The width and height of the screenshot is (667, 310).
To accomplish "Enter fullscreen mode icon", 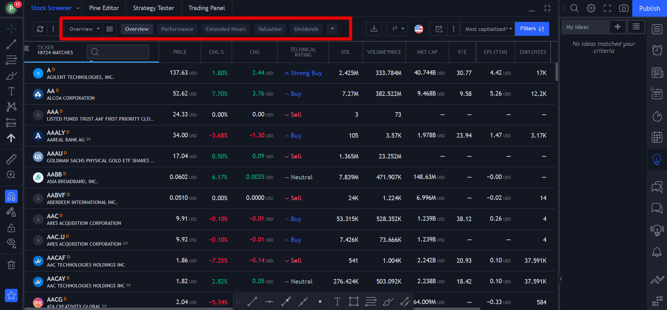I will click(607, 8).
